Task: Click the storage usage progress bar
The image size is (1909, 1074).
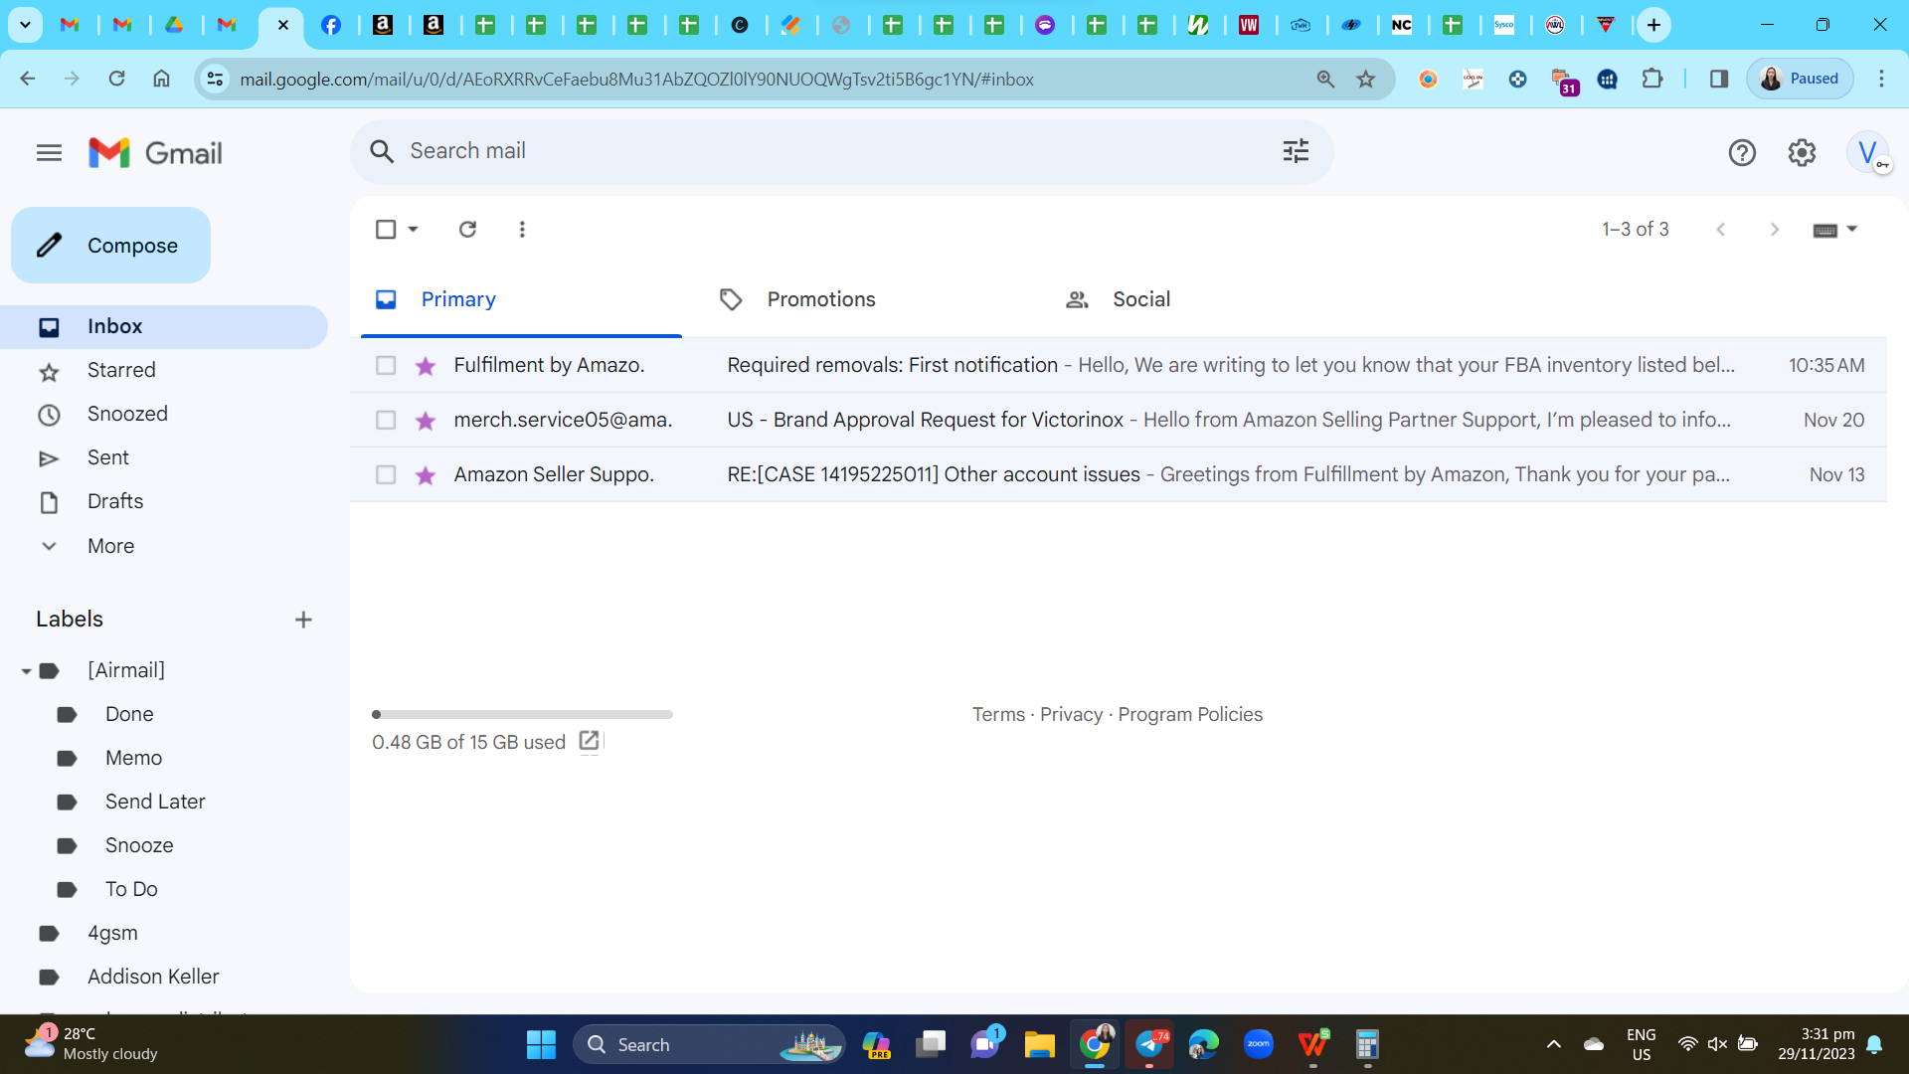Action: 522,715
